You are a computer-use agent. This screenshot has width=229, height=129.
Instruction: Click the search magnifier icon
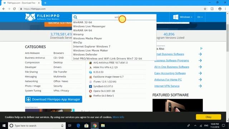tap(75, 17)
